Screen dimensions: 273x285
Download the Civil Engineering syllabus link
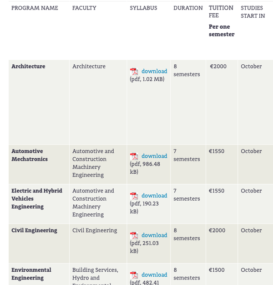(x=154, y=235)
